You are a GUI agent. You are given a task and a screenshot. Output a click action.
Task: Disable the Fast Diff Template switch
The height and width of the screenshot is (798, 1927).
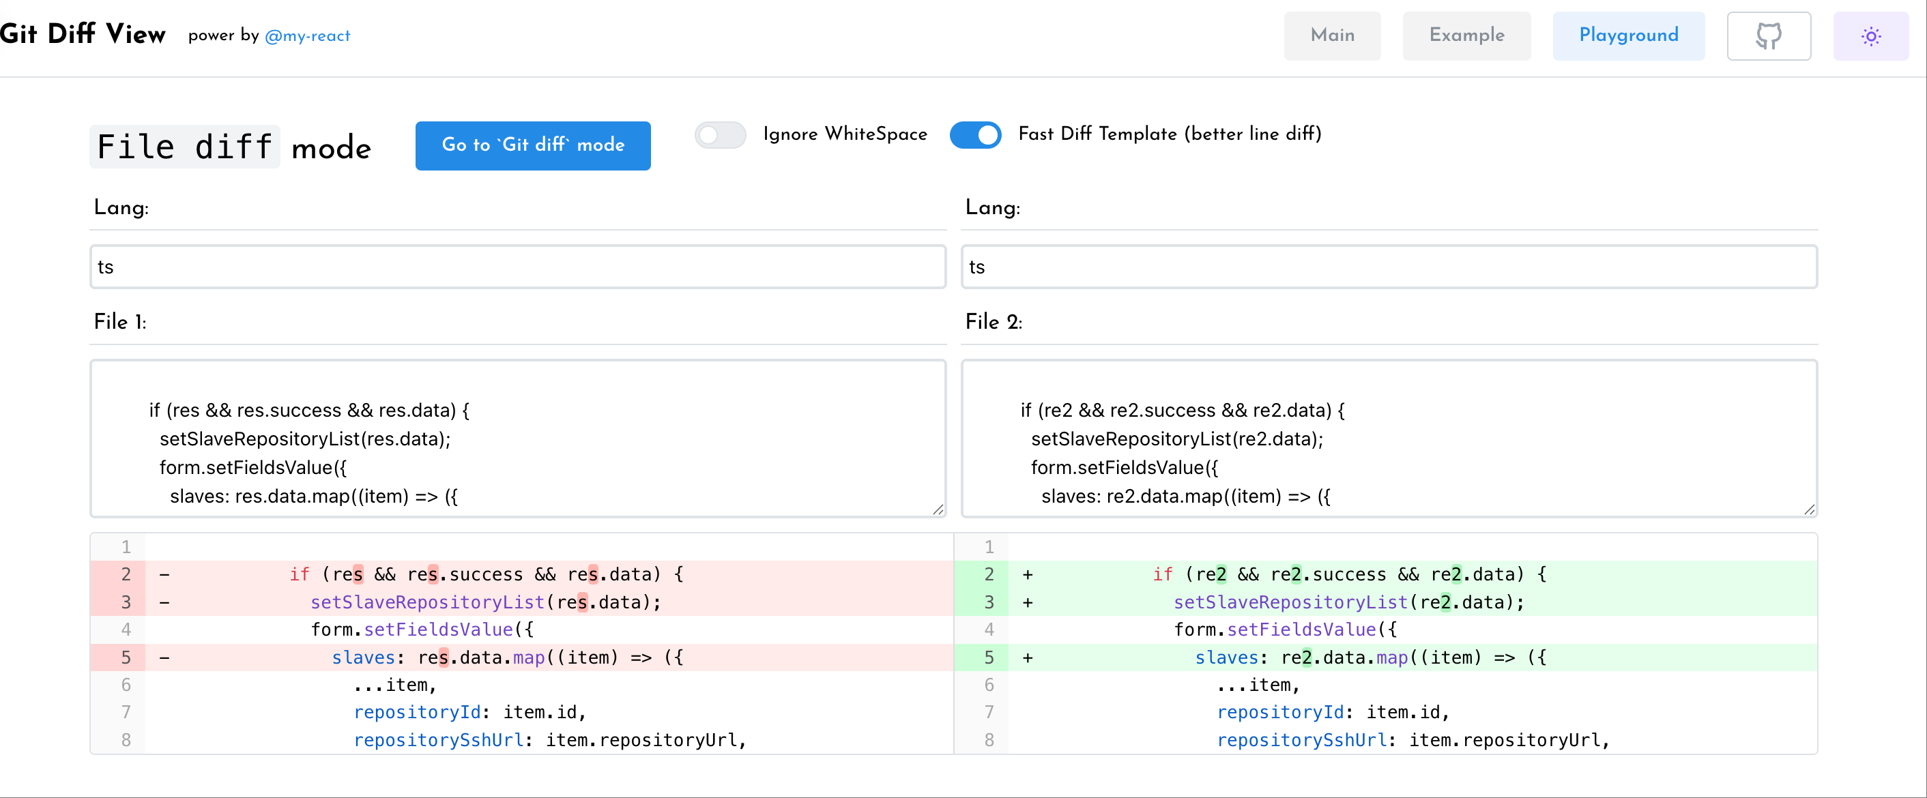coord(976,134)
